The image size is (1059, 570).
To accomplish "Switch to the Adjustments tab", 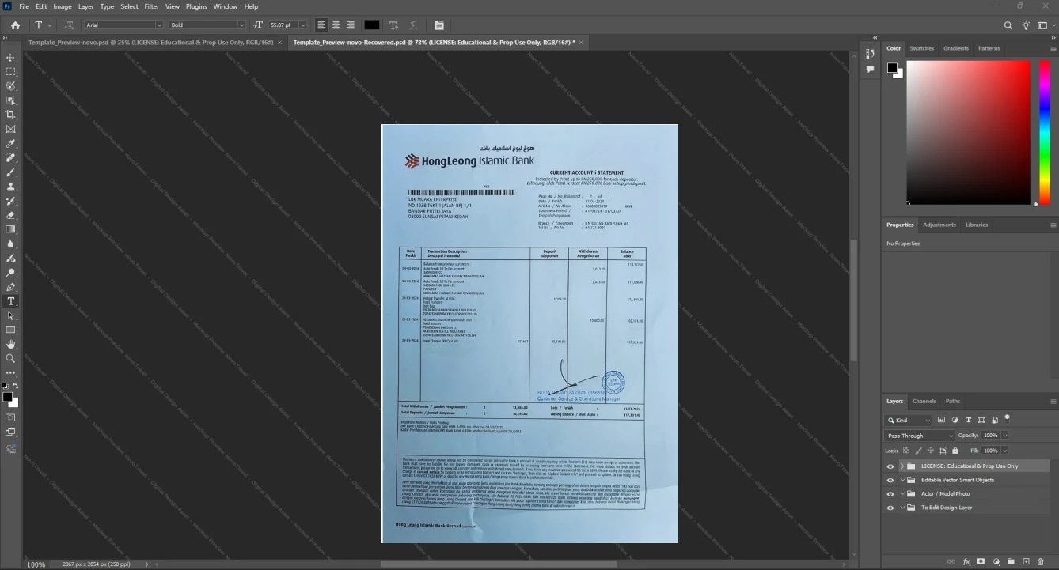I will coord(939,225).
